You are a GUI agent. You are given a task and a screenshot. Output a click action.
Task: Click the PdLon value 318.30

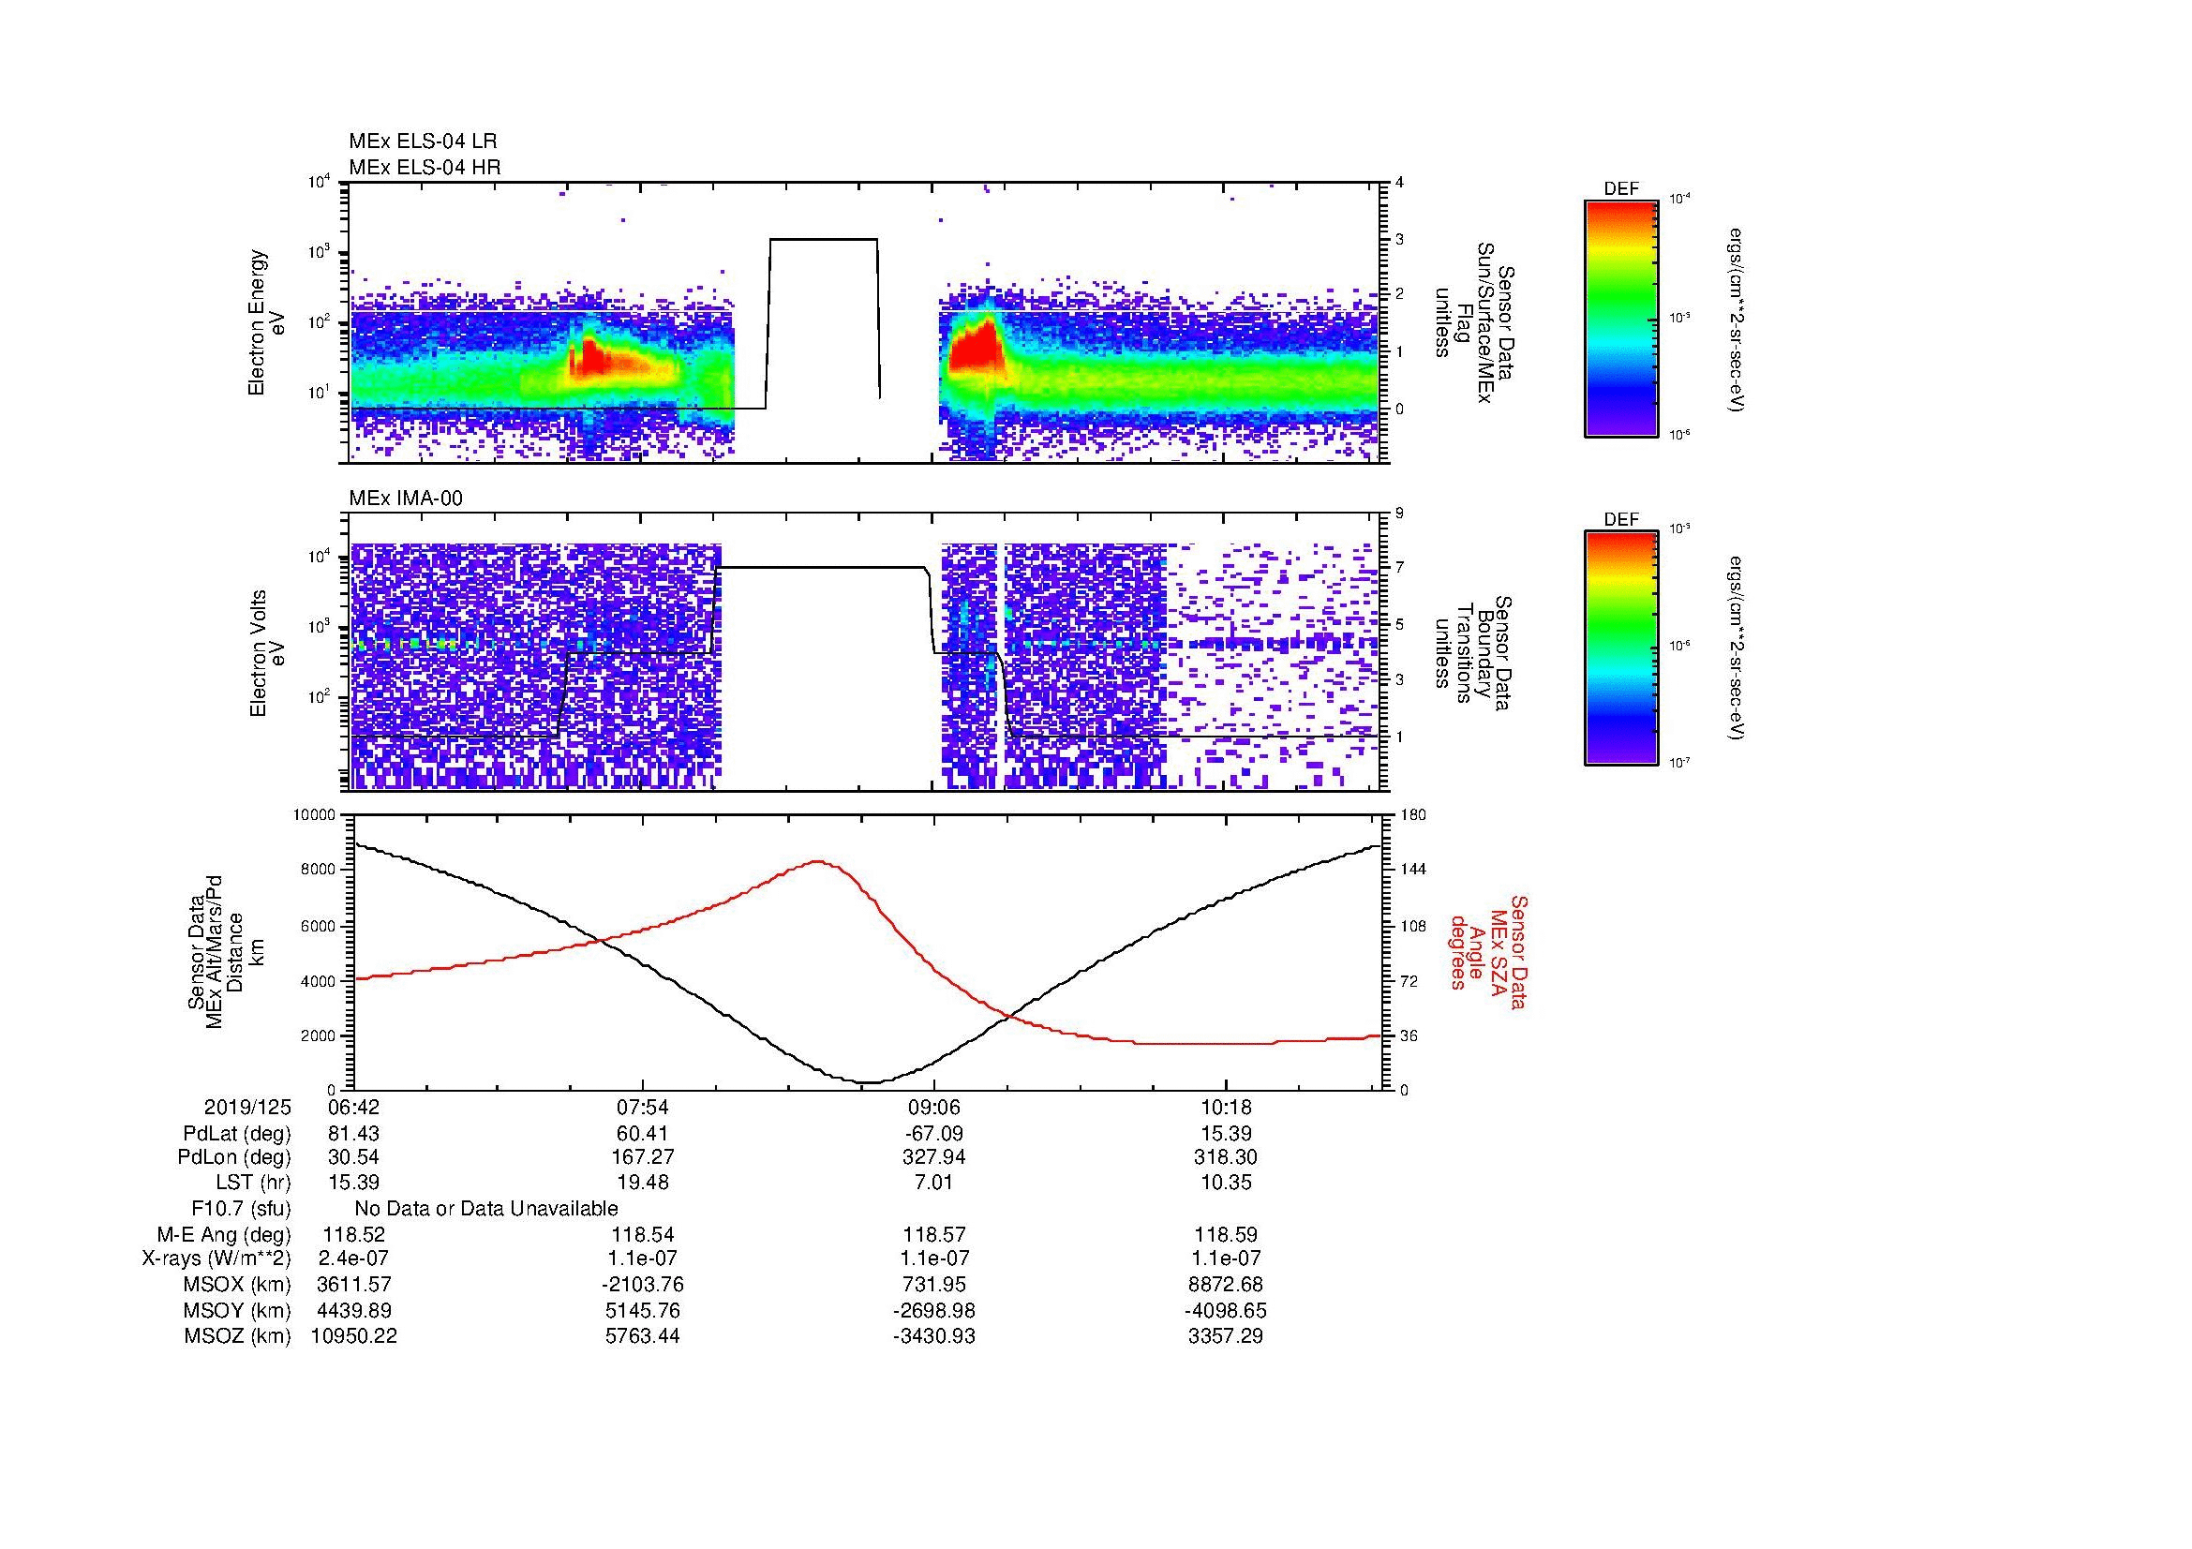[x=1225, y=1157]
